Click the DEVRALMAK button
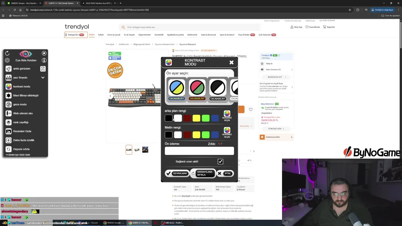402x226 pixels. [177, 173]
